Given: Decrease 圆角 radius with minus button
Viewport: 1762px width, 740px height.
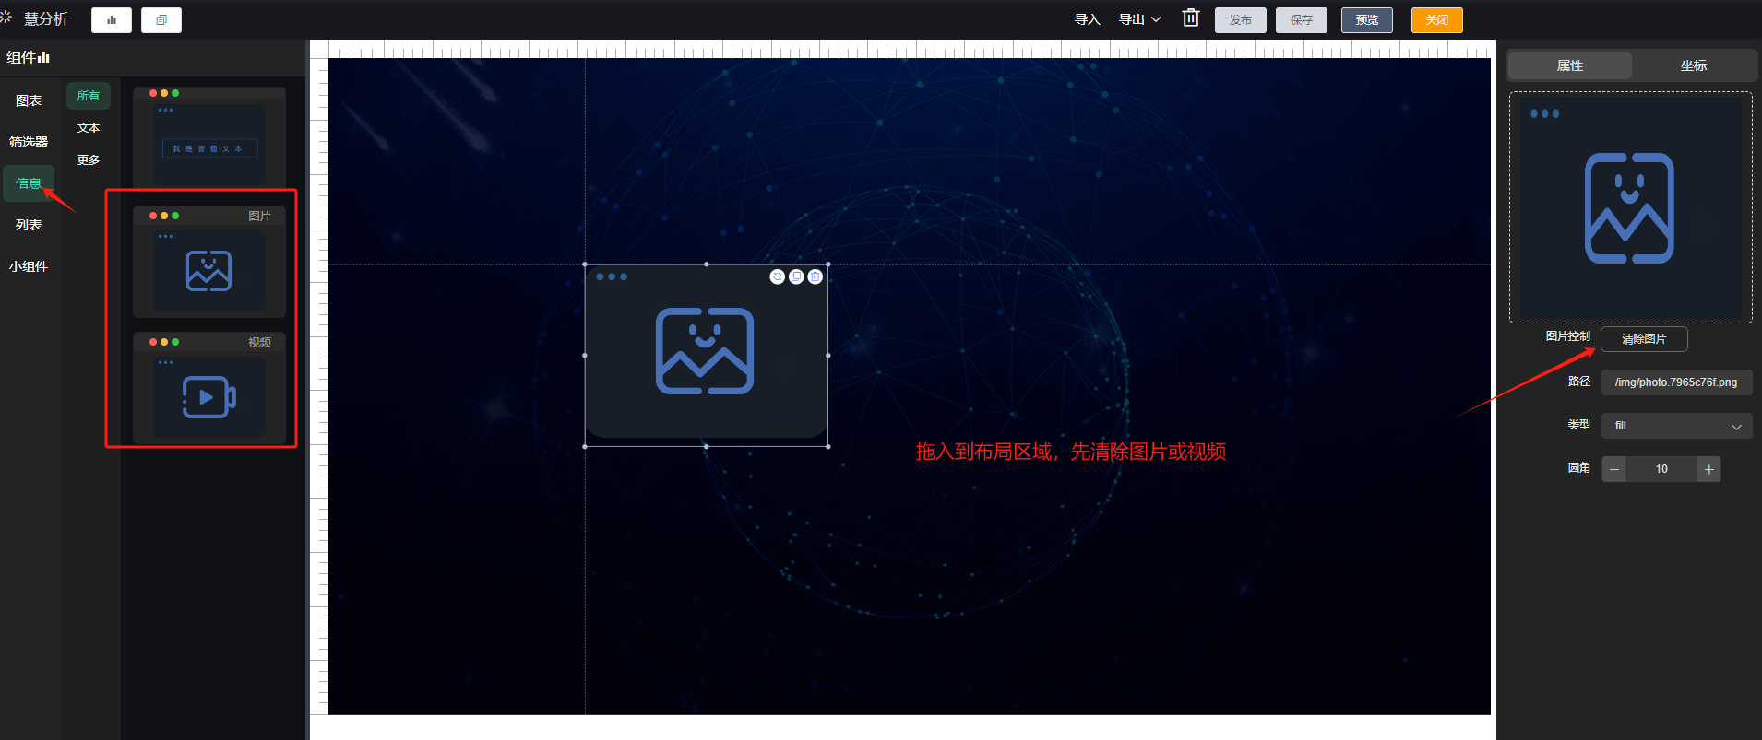Looking at the screenshot, I should [x=1614, y=469].
